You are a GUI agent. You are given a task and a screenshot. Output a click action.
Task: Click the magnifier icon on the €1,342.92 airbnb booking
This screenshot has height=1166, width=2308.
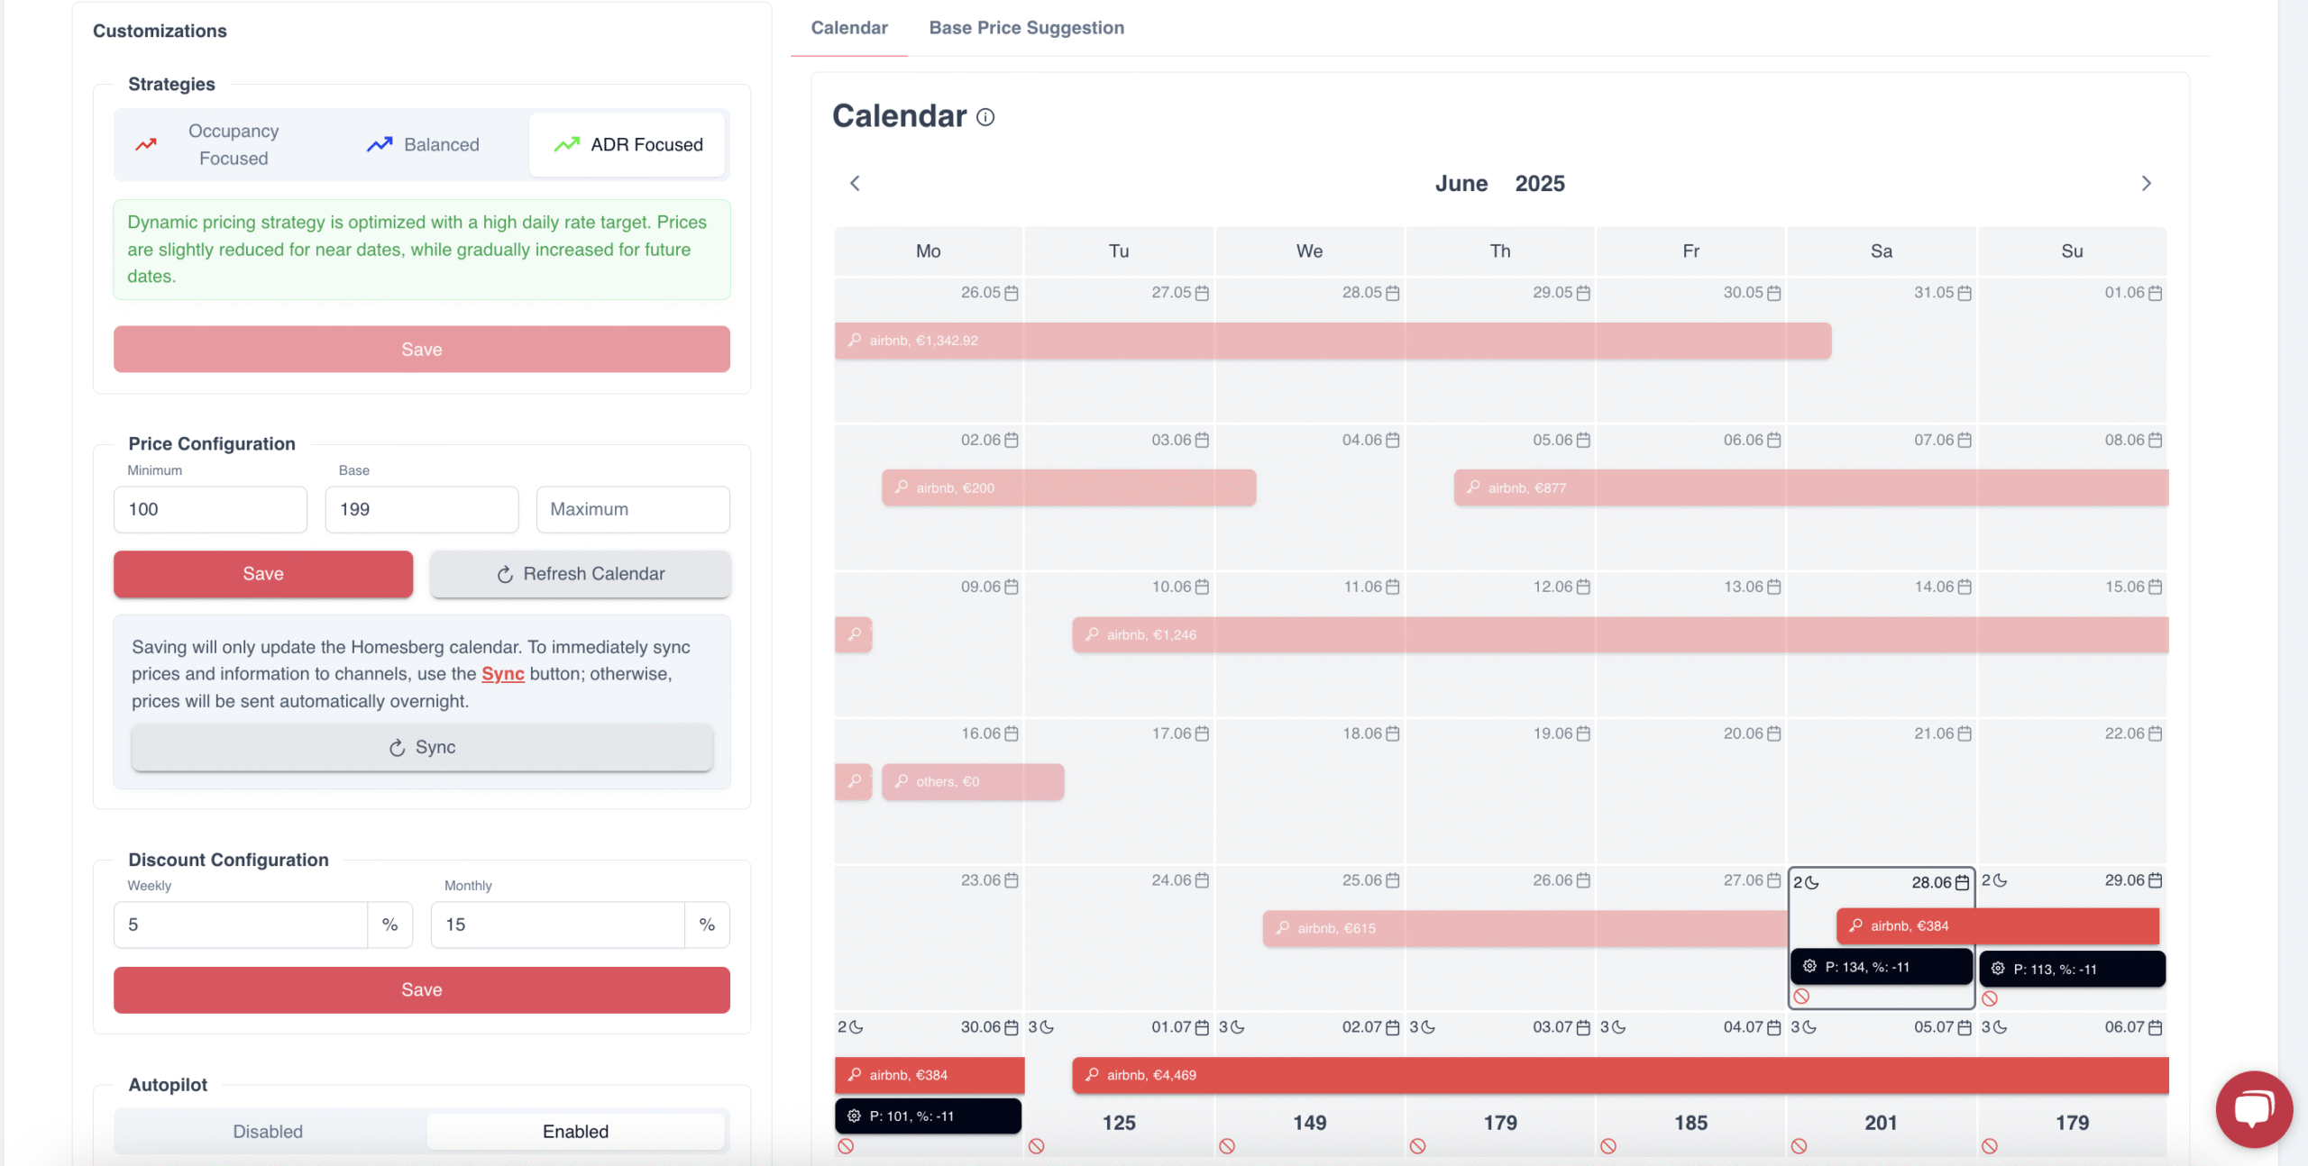tap(854, 341)
